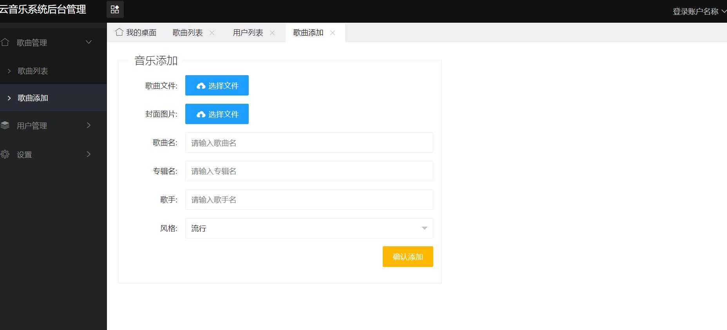727x330 pixels.
Task: Close the 歌曲添加 tab
Action: coord(333,33)
